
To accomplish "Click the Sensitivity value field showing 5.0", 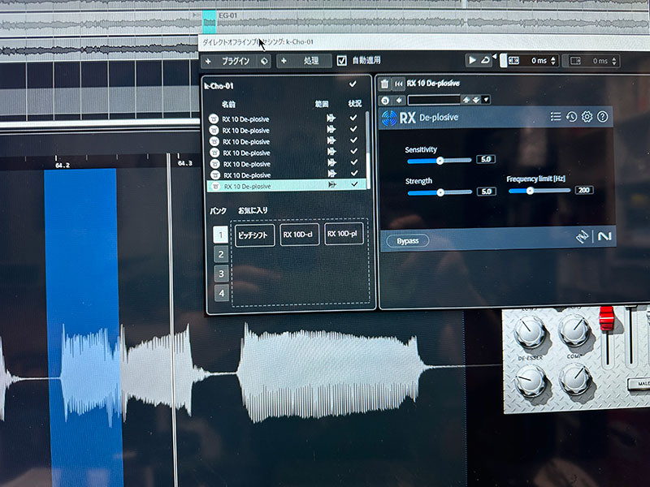I will tap(486, 159).
